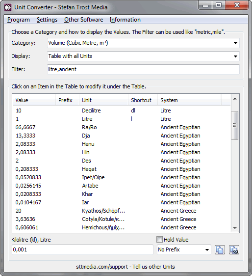Select the Des row

tap(122, 161)
